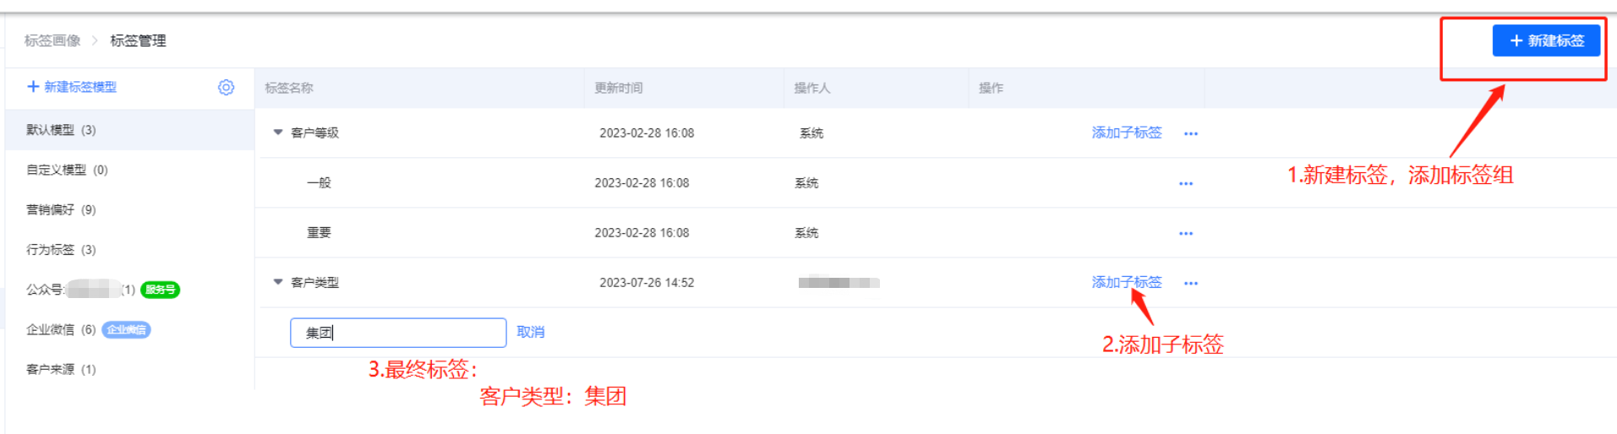Viewport: 1617px width, 434px height.
Task: Collapse the 客户类型 tag group
Action: click(x=277, y=282)
